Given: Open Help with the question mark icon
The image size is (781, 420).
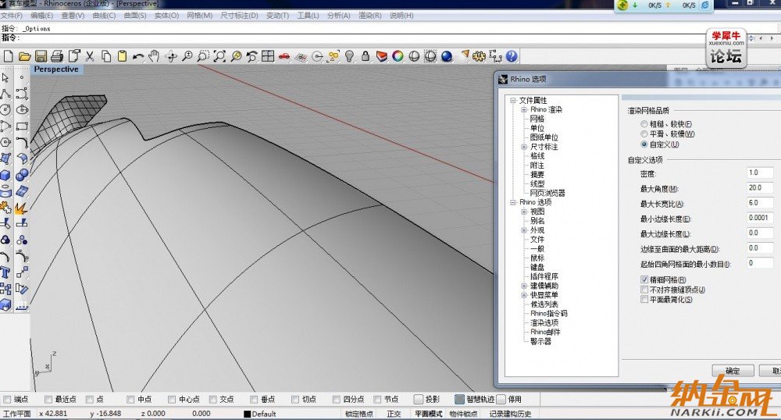Looking at the screenshot, I should coord(512,56).
